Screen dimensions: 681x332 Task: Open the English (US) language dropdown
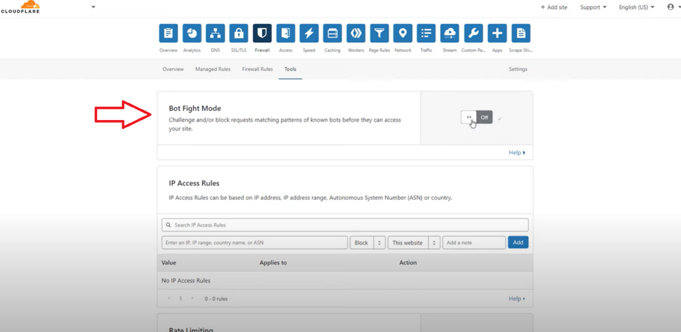coord(637,7)
